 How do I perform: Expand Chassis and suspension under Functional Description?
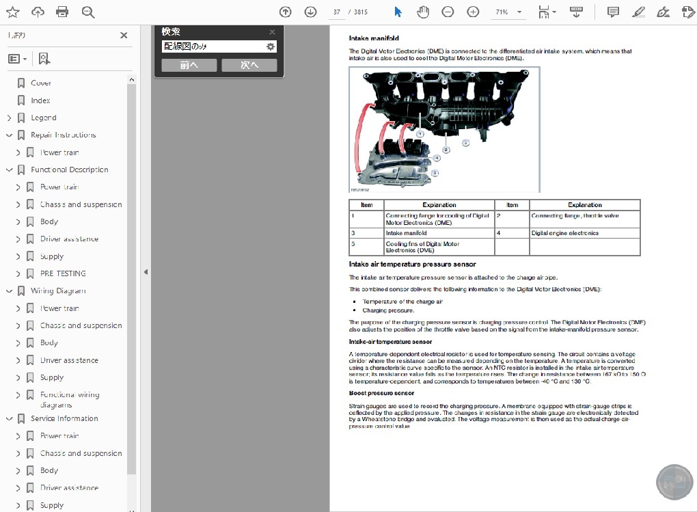pos(18,204)
